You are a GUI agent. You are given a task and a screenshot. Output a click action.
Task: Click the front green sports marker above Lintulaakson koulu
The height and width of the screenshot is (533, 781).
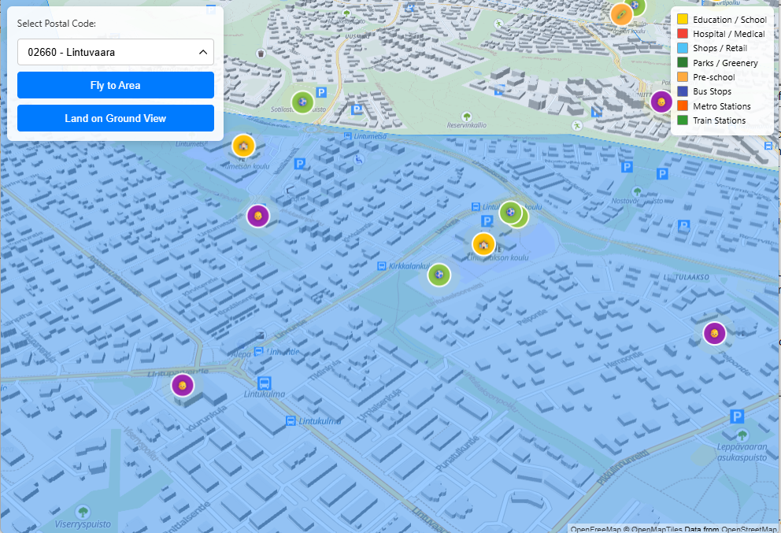[x=510, y=213]
